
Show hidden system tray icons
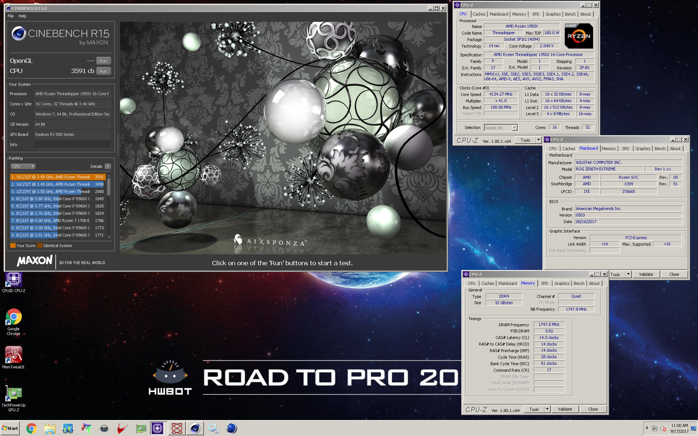(647, 428)
